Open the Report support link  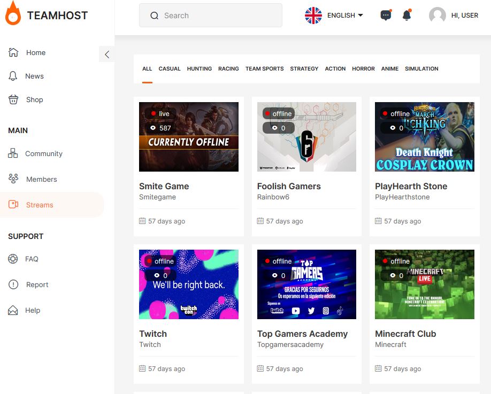[37, 284]
